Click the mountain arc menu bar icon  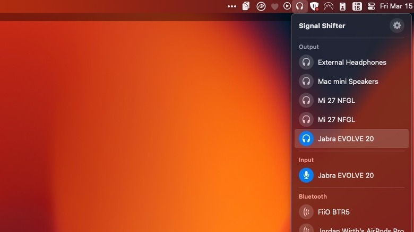point(328,6)
